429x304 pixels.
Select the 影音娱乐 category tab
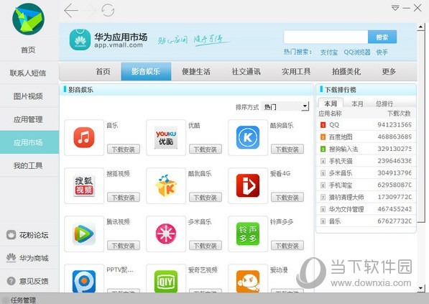click(146, 72)
